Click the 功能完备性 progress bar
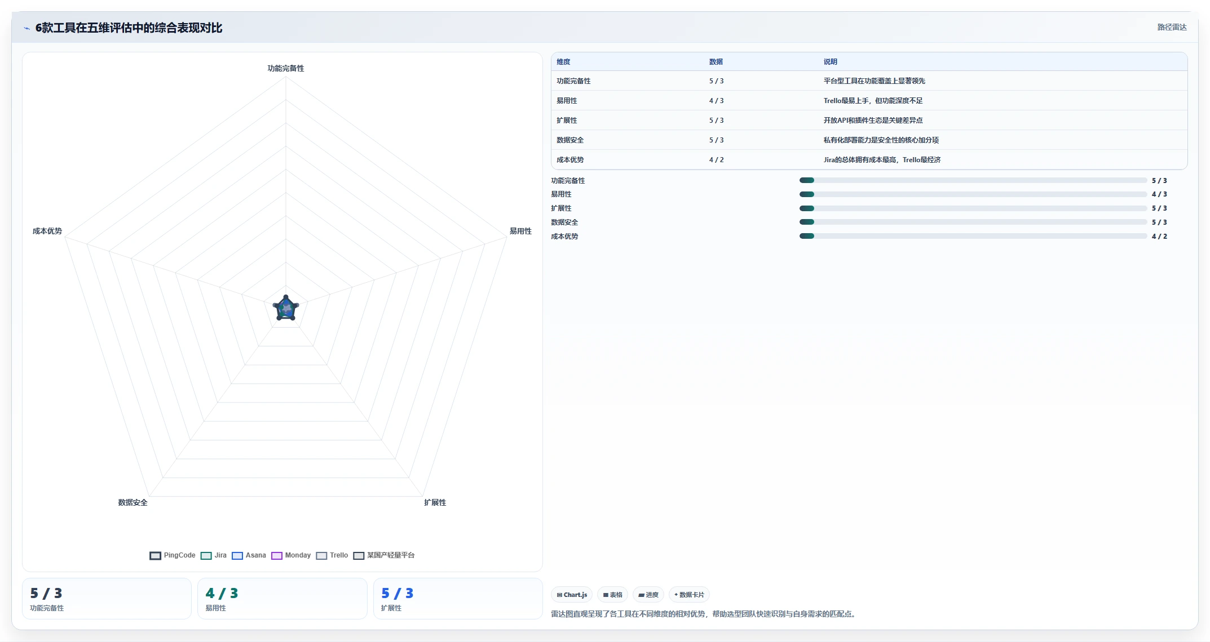The image size is (1210, 642). click(973, 180)
